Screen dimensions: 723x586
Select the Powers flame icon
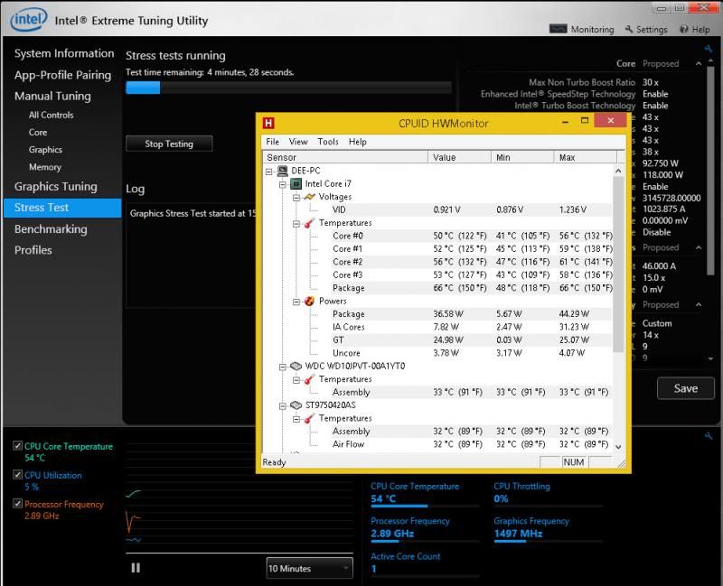point(309,302)
